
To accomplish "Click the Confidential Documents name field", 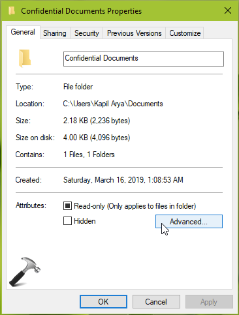I will point(144,59).
